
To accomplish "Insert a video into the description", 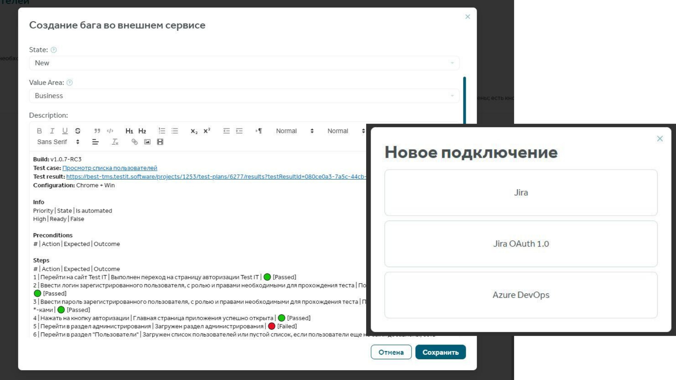I will pyautogui.click(x=160, y=142).
